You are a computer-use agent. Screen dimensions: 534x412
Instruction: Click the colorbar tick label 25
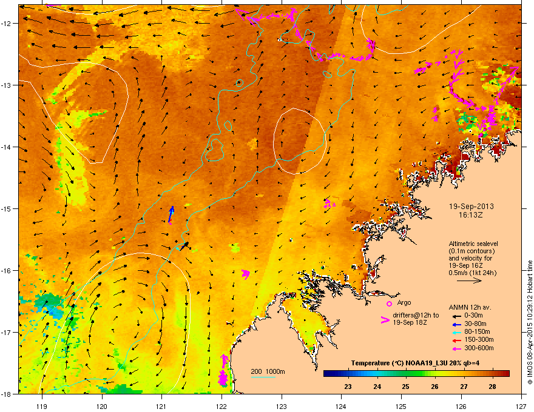click(405, 387)
